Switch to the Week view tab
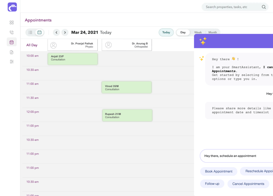Viewport: 273px width, 196px height. [x=198, y=33]
